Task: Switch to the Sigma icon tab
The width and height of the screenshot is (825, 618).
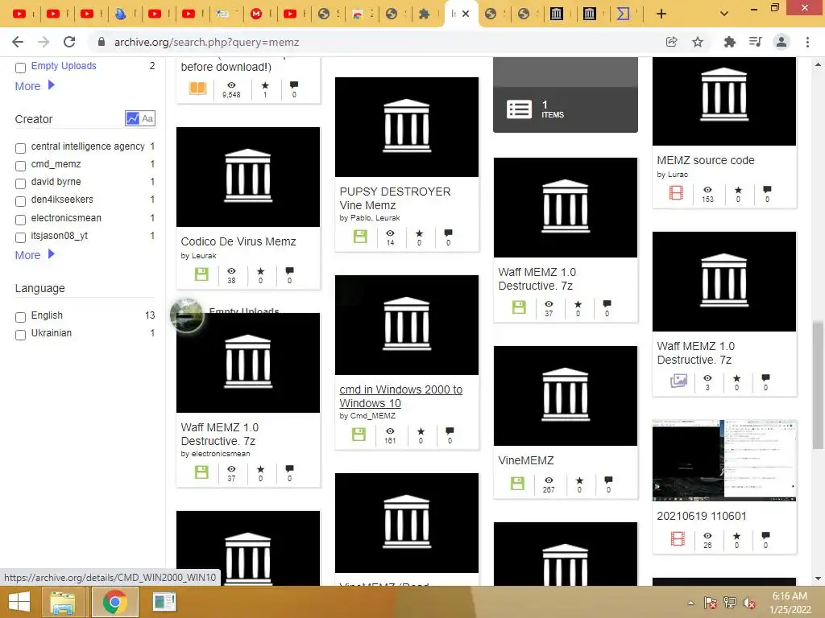Action: coord(623,14)
